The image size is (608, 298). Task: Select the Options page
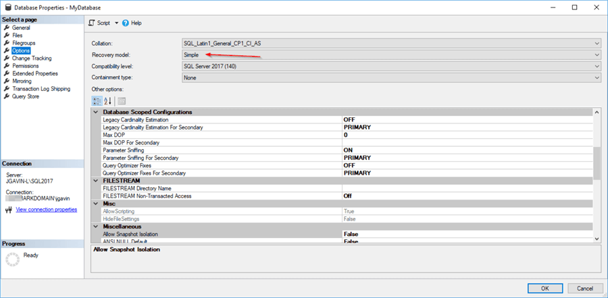point(21,51)
